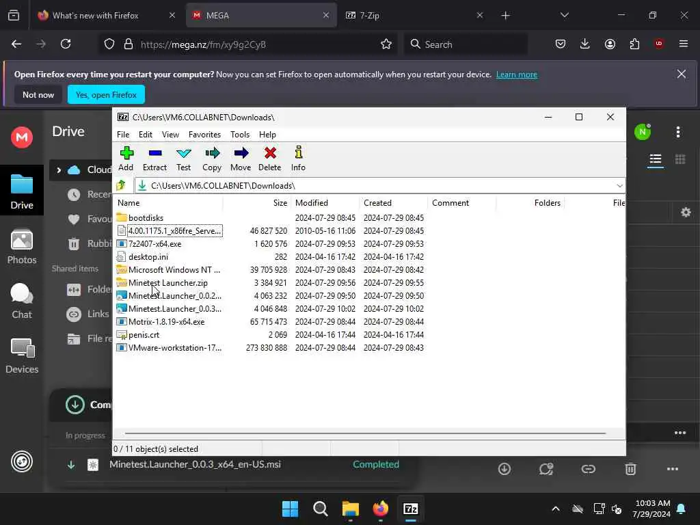
Task: Select the bootdisks folder
Action: pyautogui.click(x=146, y=218)
